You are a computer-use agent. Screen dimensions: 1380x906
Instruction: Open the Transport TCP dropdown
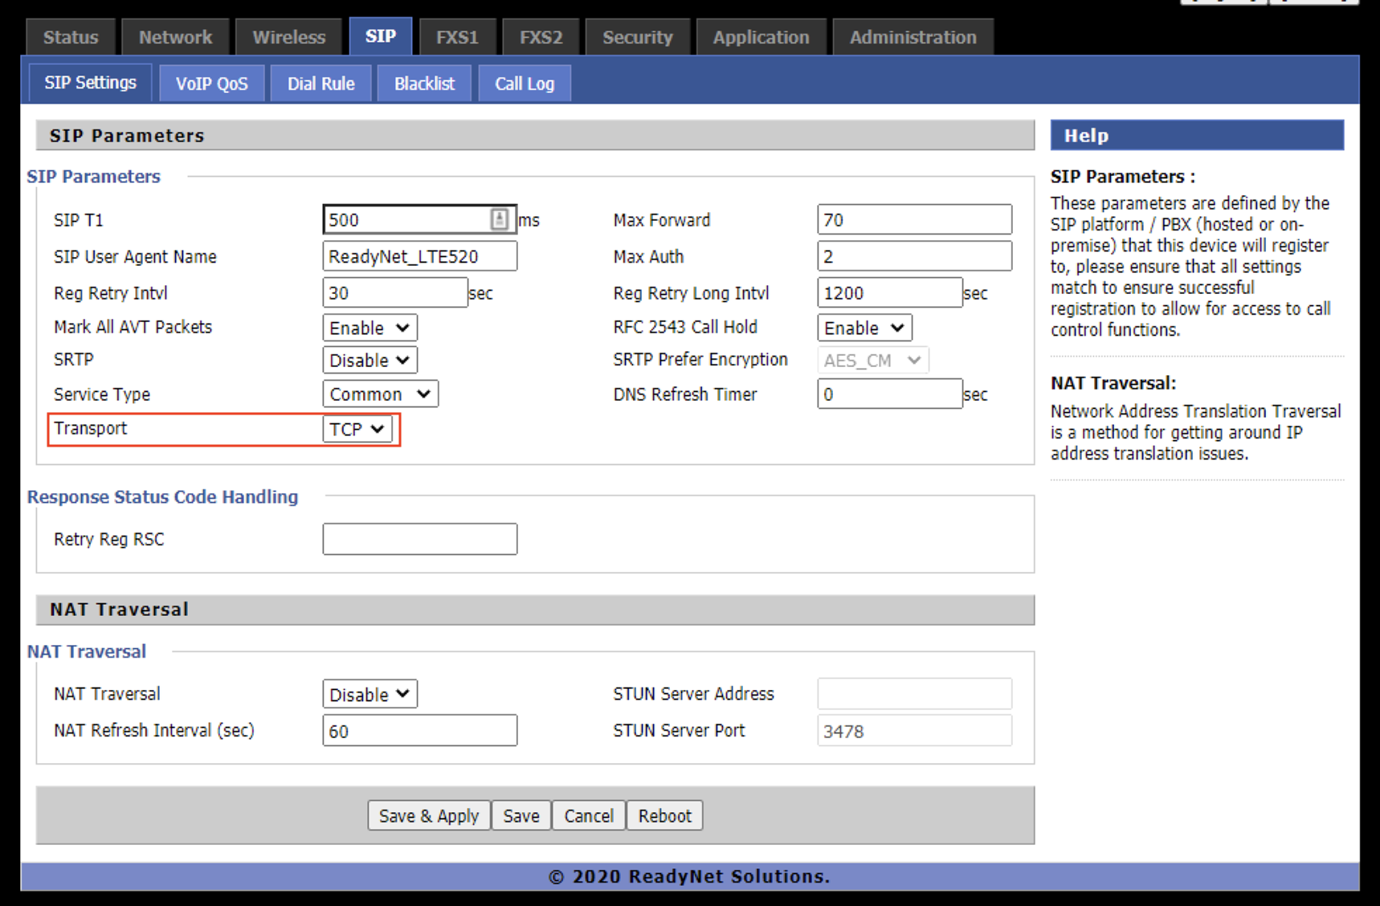(357, 429)
